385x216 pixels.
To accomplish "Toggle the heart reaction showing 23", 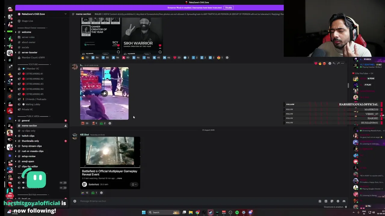I will tap(177, 58).
